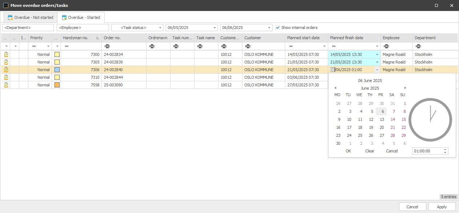Sort by Planned finish date column header
The height and width of the screenshot is (213, 459).
[354, 38]
